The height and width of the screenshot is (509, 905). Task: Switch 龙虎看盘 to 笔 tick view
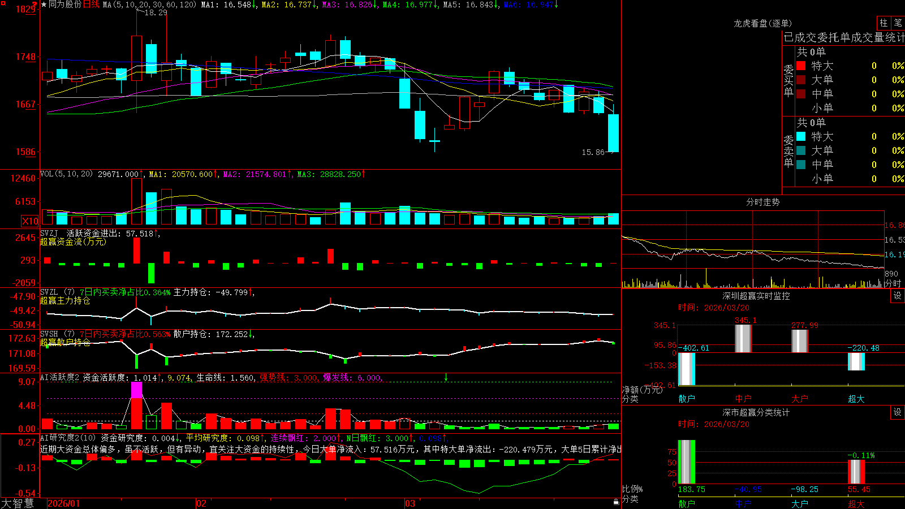pos(898,23)
